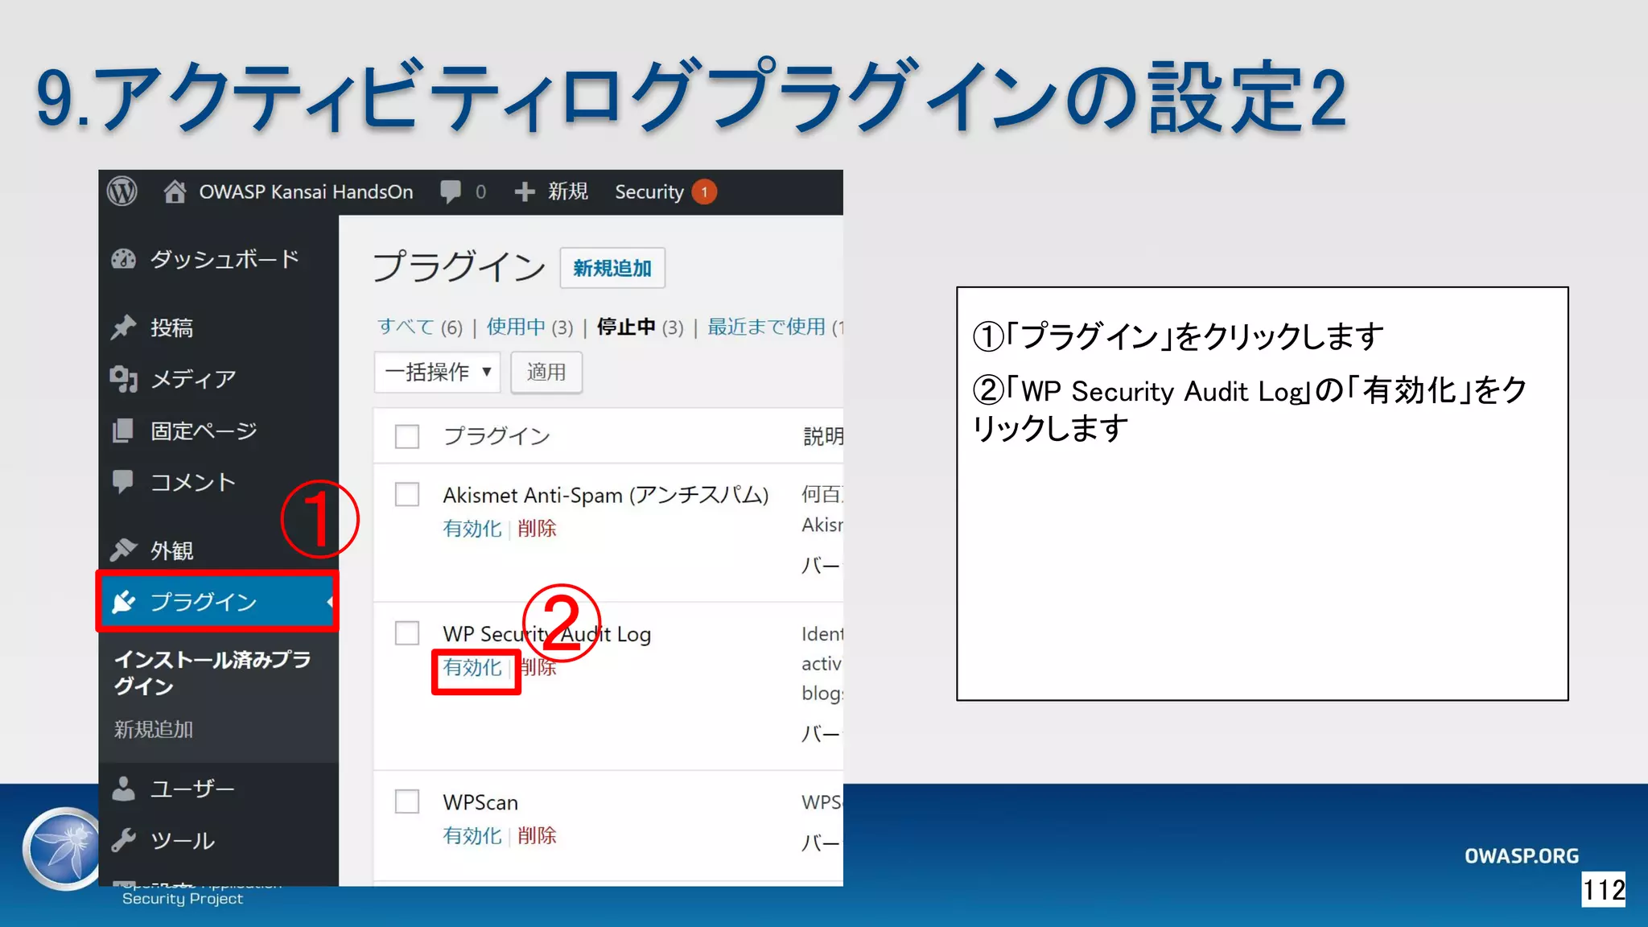Click the ツール wrench icon
1648x927 pixels.
[x=123, y=840]
